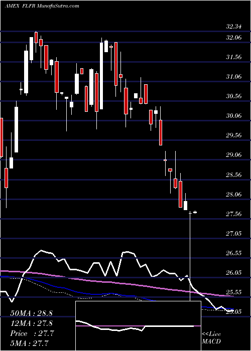
Task: Click inside the MACD inset panel
Action: [138, 326]
